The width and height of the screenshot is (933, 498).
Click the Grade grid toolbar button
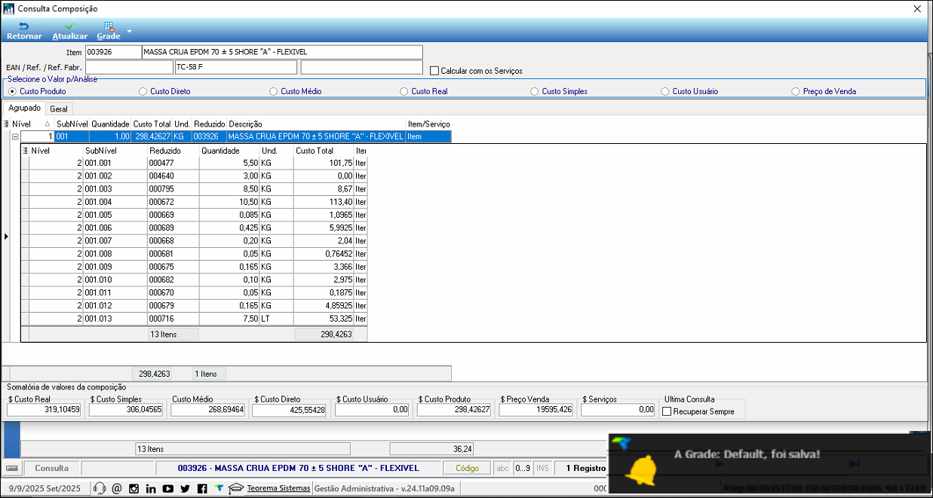point(109,31)
